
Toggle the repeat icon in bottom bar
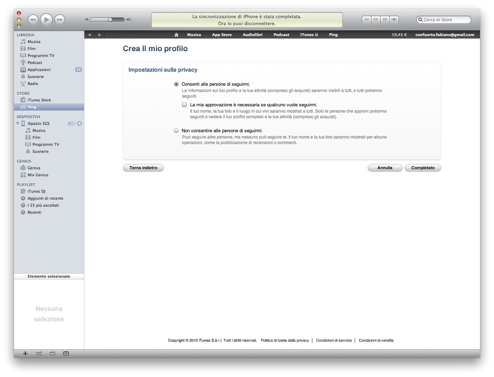pos(53,354)
